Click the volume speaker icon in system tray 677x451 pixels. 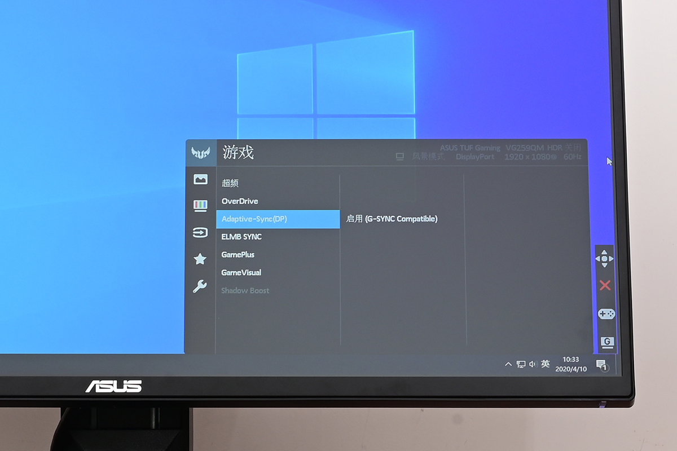(533, 365)
